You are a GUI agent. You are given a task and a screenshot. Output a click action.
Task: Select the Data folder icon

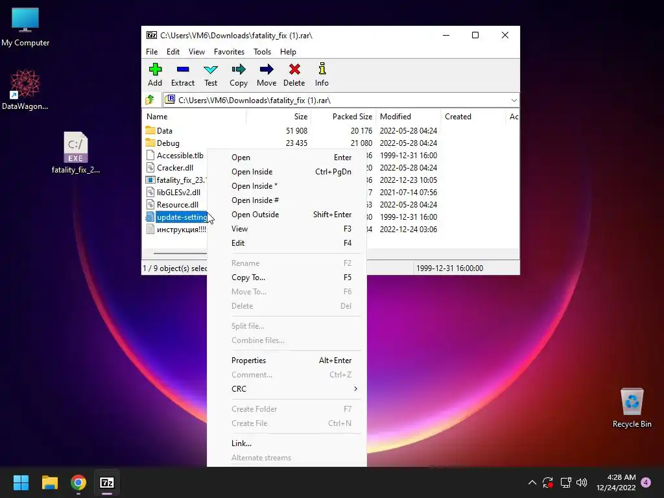tap(150, 130)
